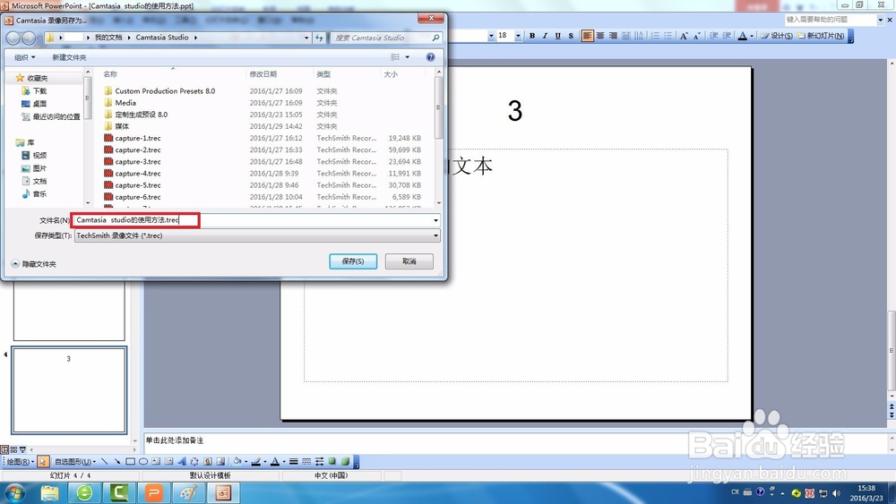This screenshot has width=896, height=504.
Task: Select slide 4 thumbnail showing 3
Action: click(69, 390)
